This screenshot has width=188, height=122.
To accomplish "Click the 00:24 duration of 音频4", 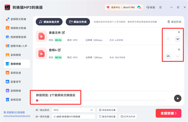I will pos(58,57).
